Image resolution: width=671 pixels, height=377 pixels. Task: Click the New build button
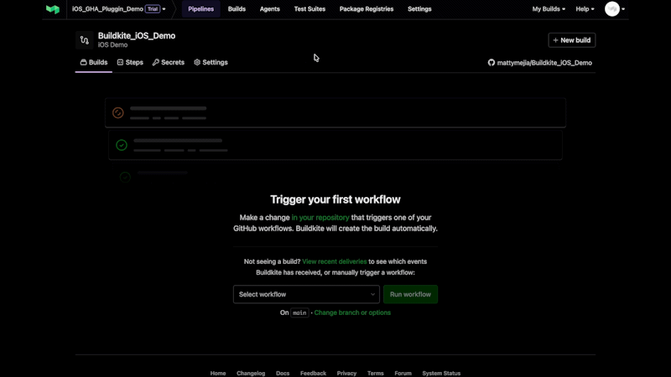[x=572, y=40]
